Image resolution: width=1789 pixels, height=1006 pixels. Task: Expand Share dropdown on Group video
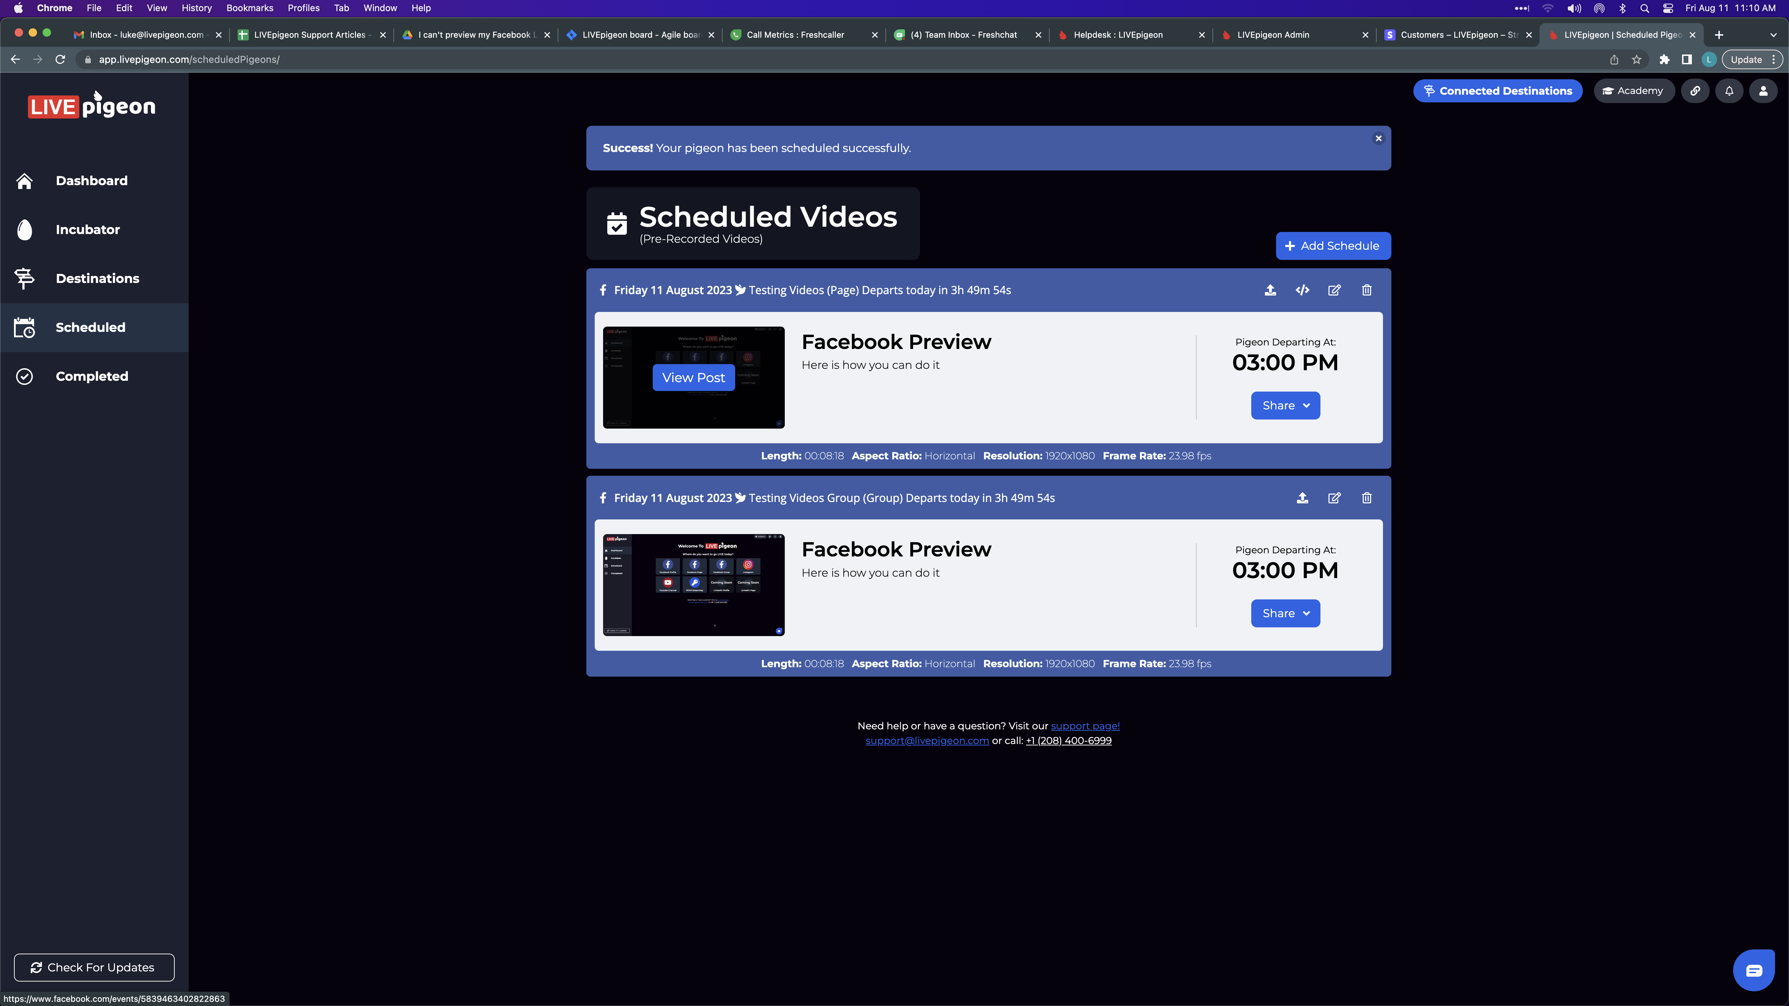coord(1285,613)
